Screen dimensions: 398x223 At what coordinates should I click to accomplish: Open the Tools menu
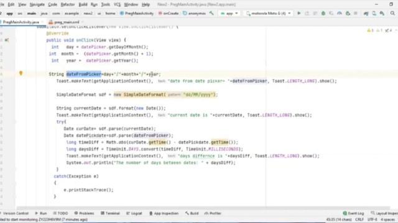[x=106, y=4]
